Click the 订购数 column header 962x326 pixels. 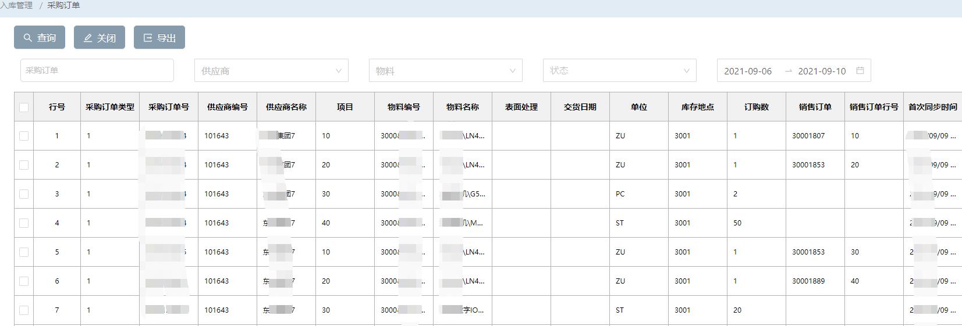tap(756, 107)
